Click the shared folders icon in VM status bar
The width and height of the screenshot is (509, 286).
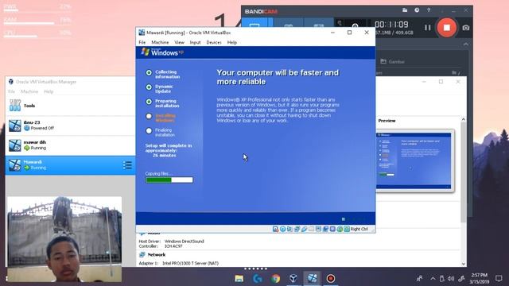point(311,229)
